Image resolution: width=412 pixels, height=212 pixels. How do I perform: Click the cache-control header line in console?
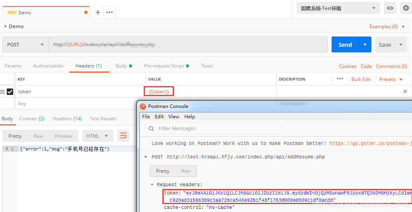199,207
